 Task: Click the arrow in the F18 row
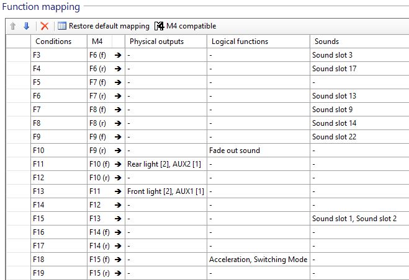pos(118,260)
